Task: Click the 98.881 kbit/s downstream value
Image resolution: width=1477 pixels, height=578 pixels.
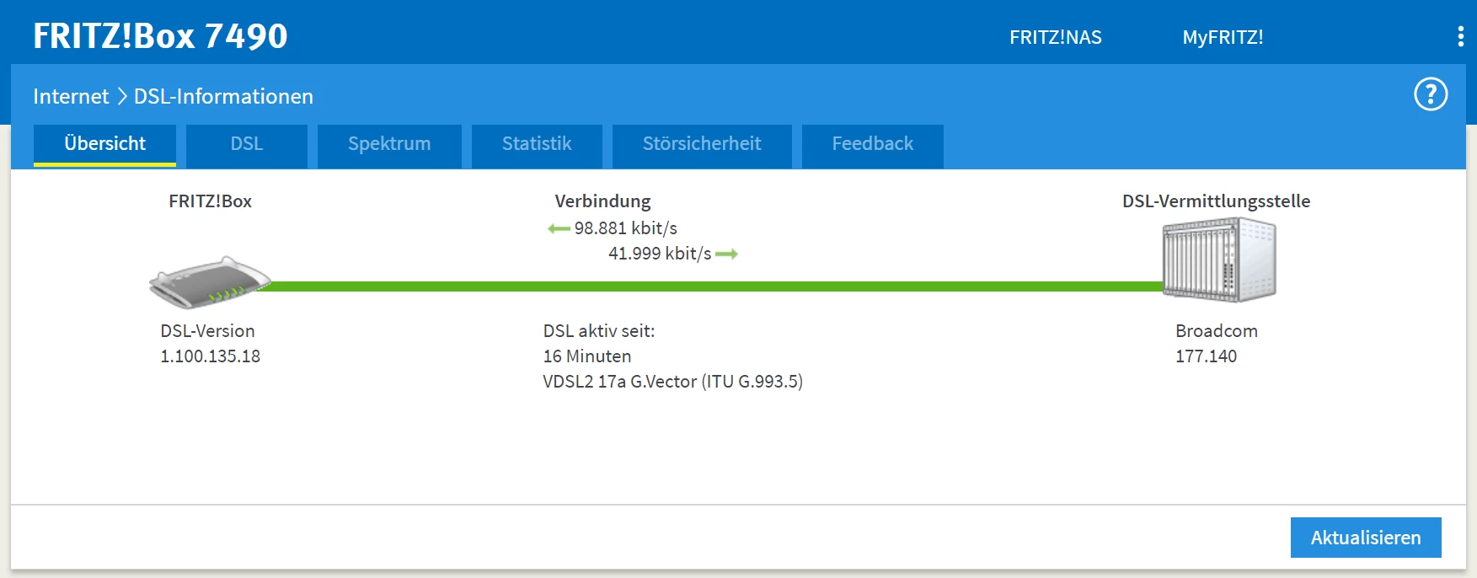Action: click(625, 228)
